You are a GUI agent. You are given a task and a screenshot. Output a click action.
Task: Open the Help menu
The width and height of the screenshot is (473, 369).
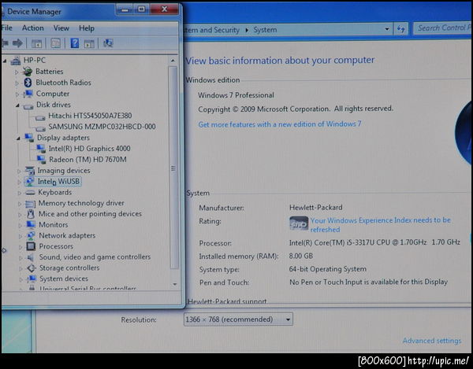tap(87, 28)
